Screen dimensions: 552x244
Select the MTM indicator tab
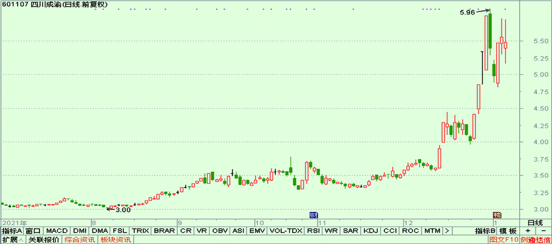point(432,231)
